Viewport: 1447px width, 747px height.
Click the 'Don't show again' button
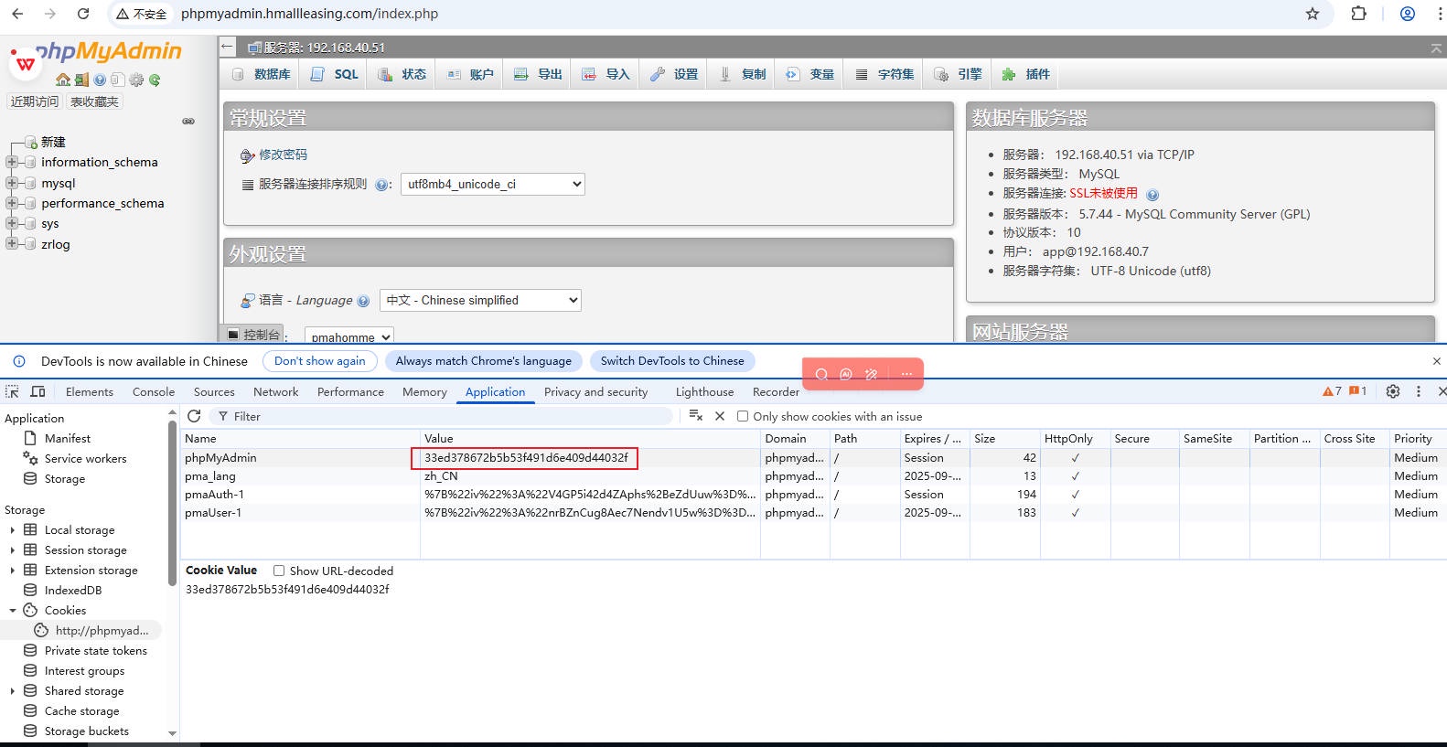(x=319, y=361)
